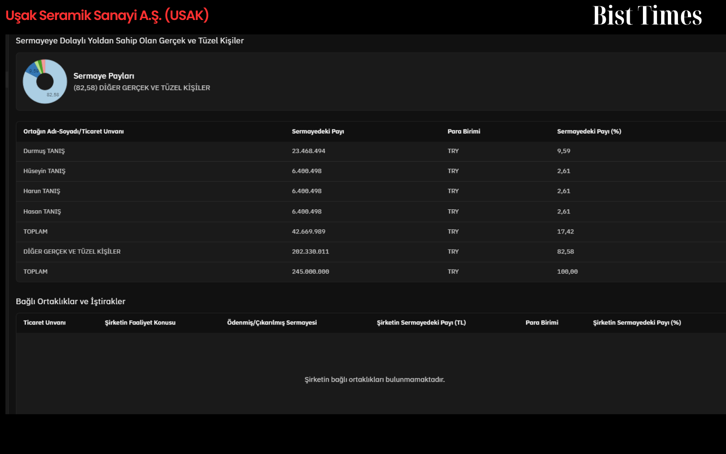Click the 'Para Birimi' header in shareholders table

point(464,132)
